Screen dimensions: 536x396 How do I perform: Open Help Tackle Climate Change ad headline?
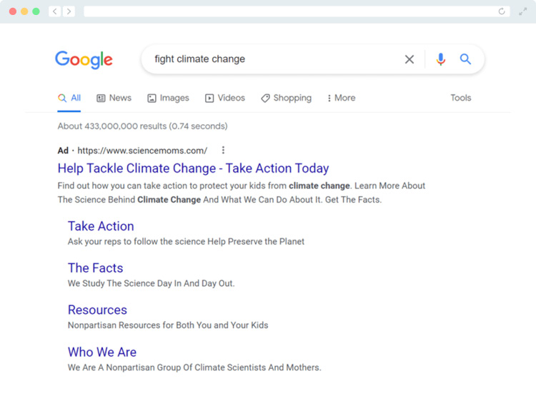click(193, 168)
